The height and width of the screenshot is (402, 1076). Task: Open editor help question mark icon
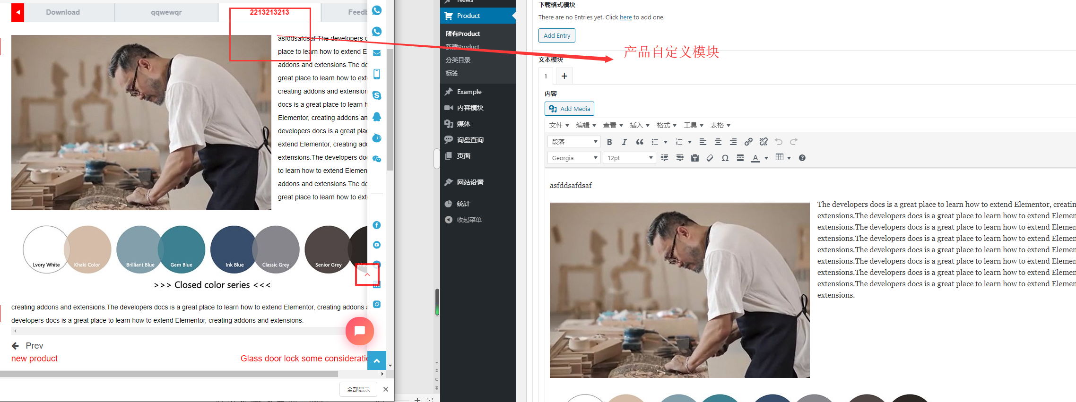coord(802,158)
